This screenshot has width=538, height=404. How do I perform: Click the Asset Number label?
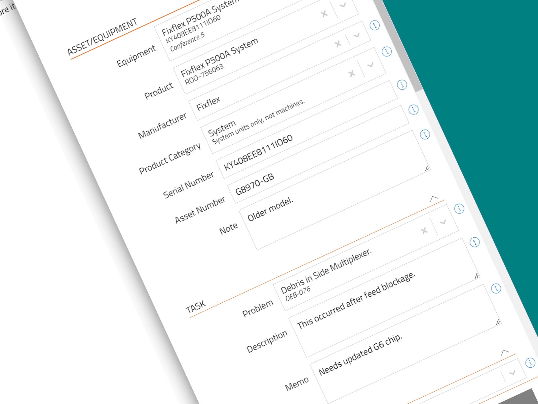click(x=200, y=210)
